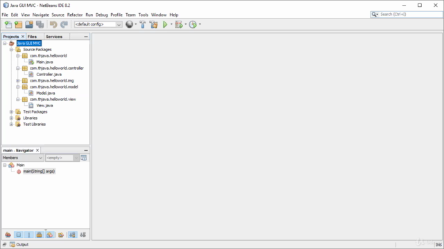444x249 pixels.
Task: Toggle Show Static Members filter in Navigator
Action: [29, 235]
